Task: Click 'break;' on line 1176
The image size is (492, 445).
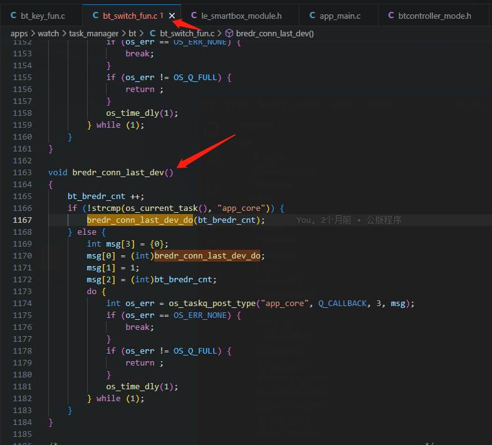Action: click(x=140, y=327)
